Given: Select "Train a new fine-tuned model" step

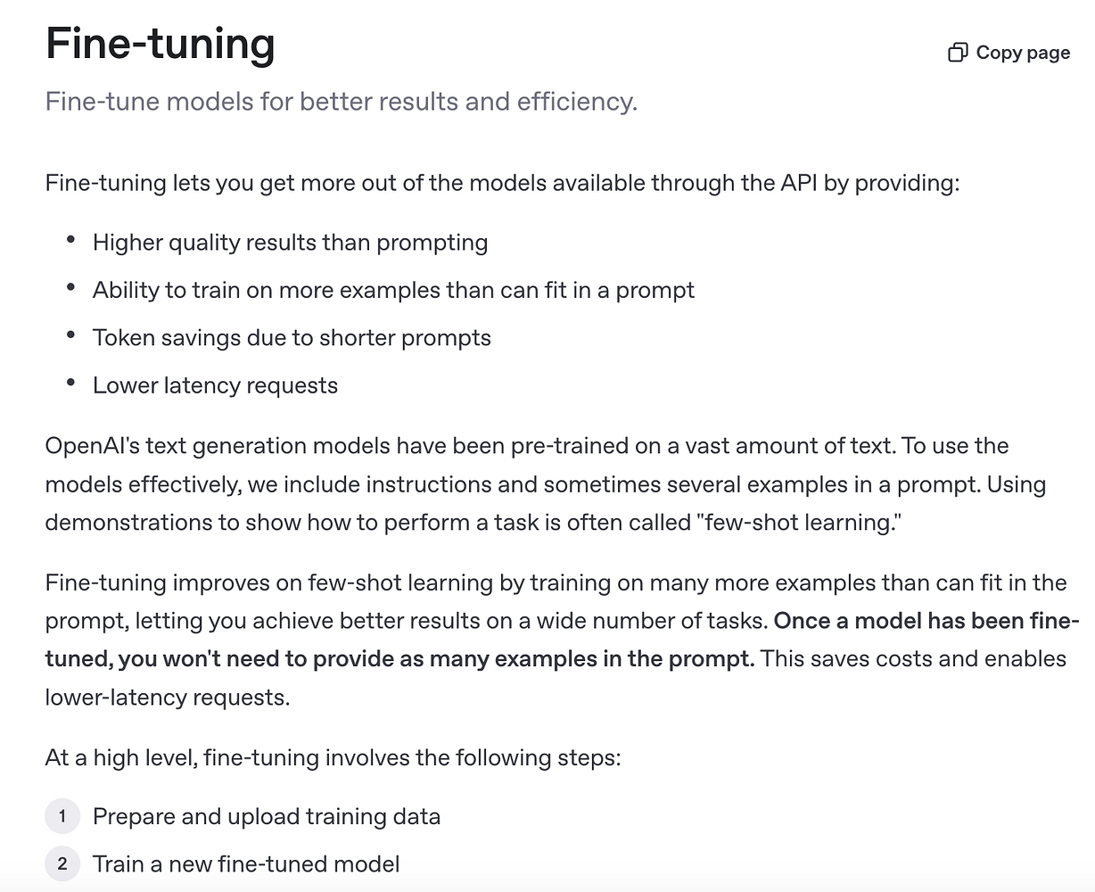Looking at the screenshot, I should 246,863.
